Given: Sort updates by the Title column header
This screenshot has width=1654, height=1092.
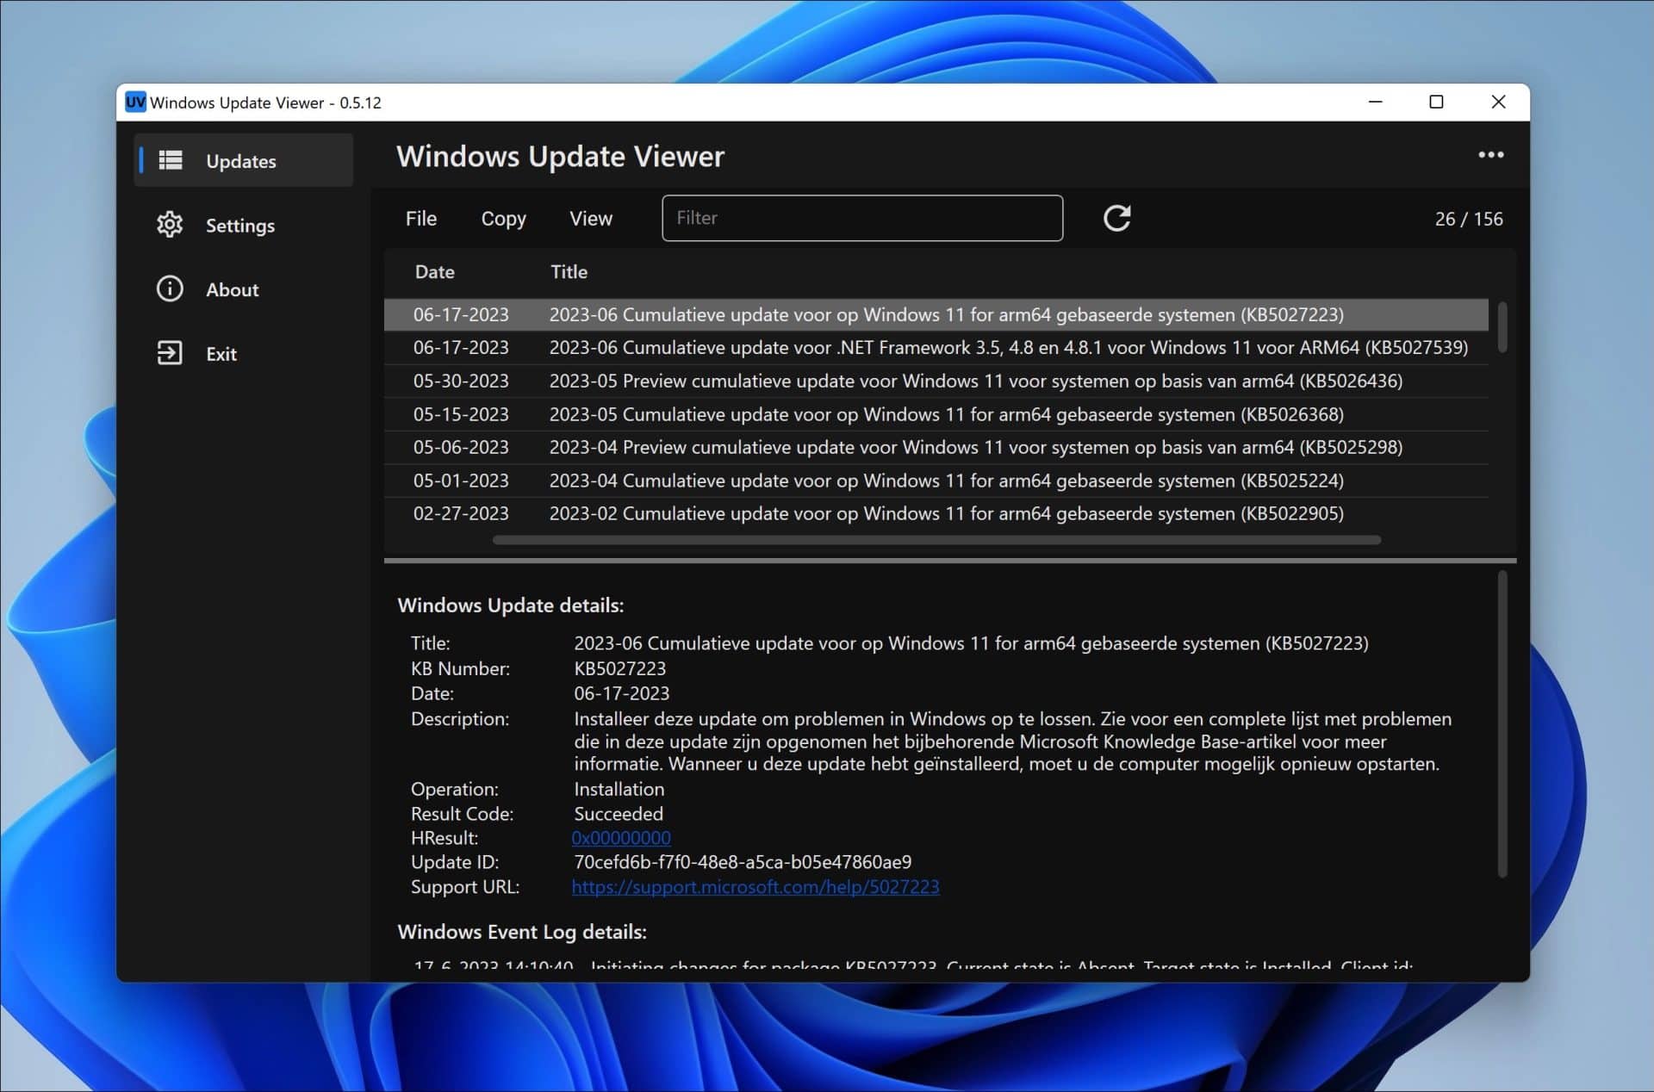Looking at the screenshot, I should point(569,272).
